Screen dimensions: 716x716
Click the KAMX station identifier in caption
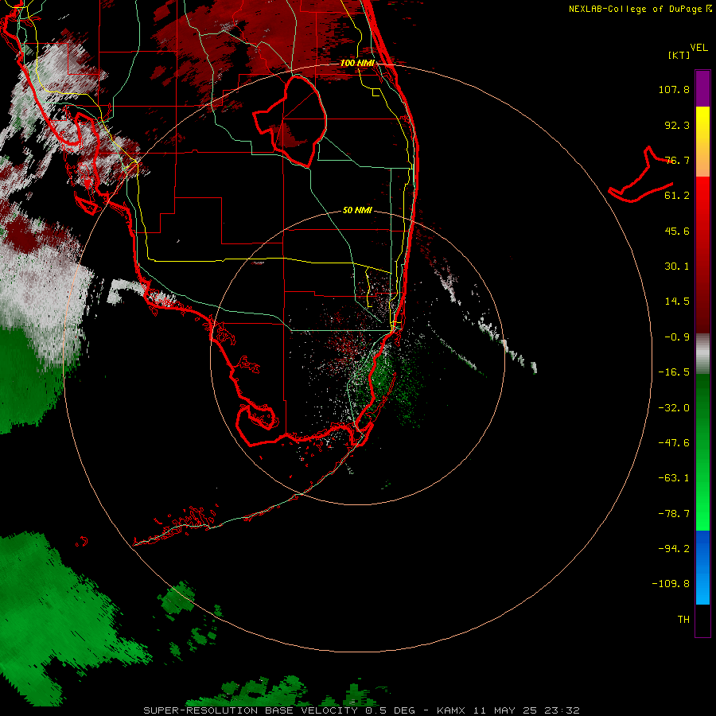tap(451, 710)
